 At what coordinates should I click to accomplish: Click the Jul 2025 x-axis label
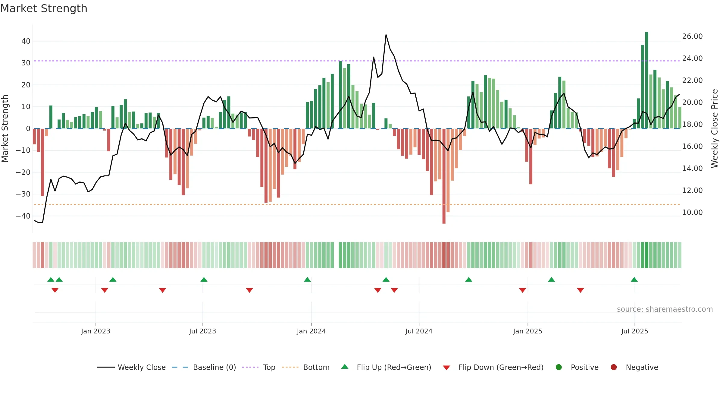click(635, 331)
